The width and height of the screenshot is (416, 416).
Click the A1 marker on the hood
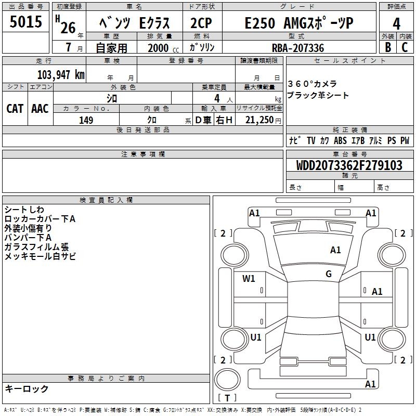[x=335, y=250]
